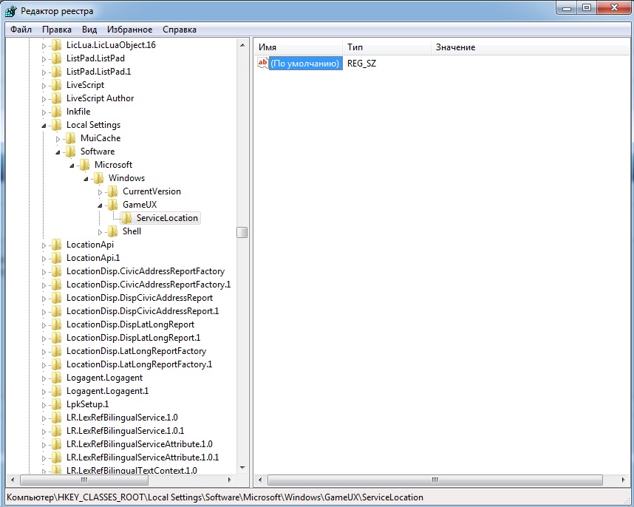Click values pane horizontal scroll right arrow

[x=623, y=480]
